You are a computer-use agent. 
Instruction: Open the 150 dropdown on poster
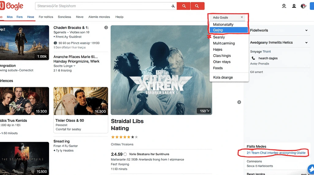(205, 111)
